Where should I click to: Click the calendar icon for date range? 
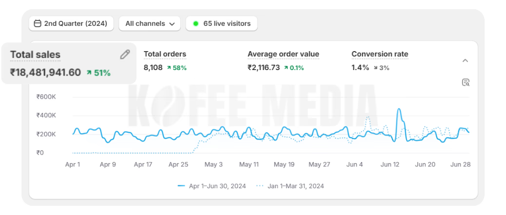click(x=38, y=23)
